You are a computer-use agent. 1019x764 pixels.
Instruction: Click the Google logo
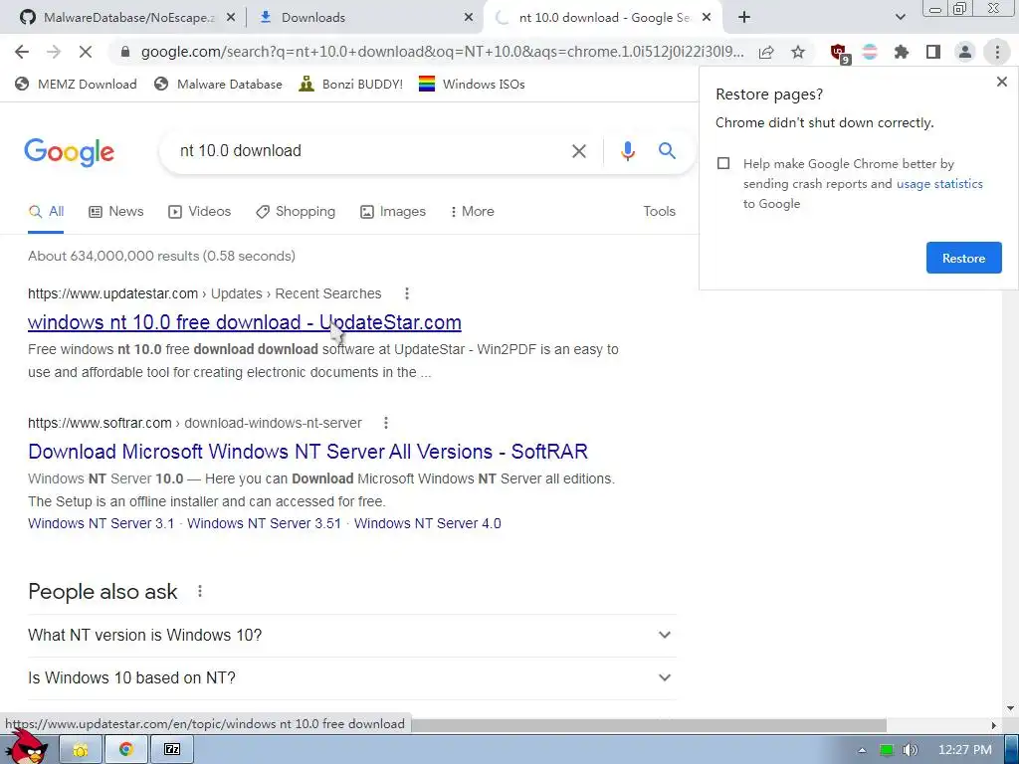(70, 152)
